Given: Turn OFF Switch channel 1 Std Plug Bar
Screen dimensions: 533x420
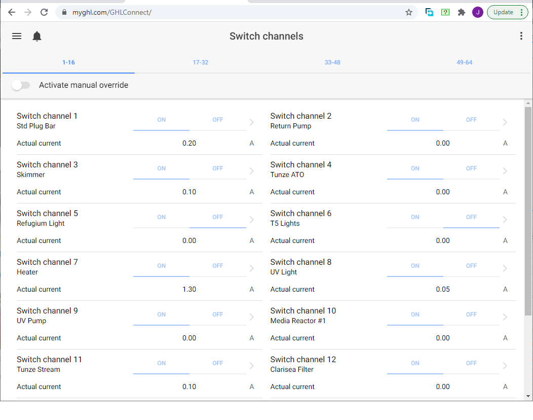Looking at the screenshot, I should click(x=217, y=120).
